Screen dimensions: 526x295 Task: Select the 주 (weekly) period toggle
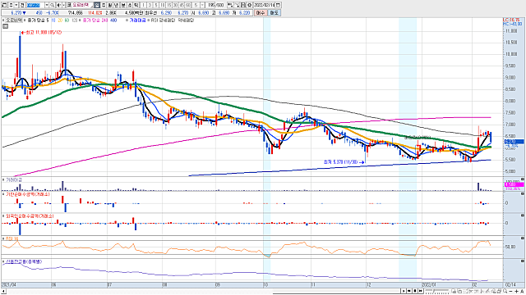tap(103, 5)
